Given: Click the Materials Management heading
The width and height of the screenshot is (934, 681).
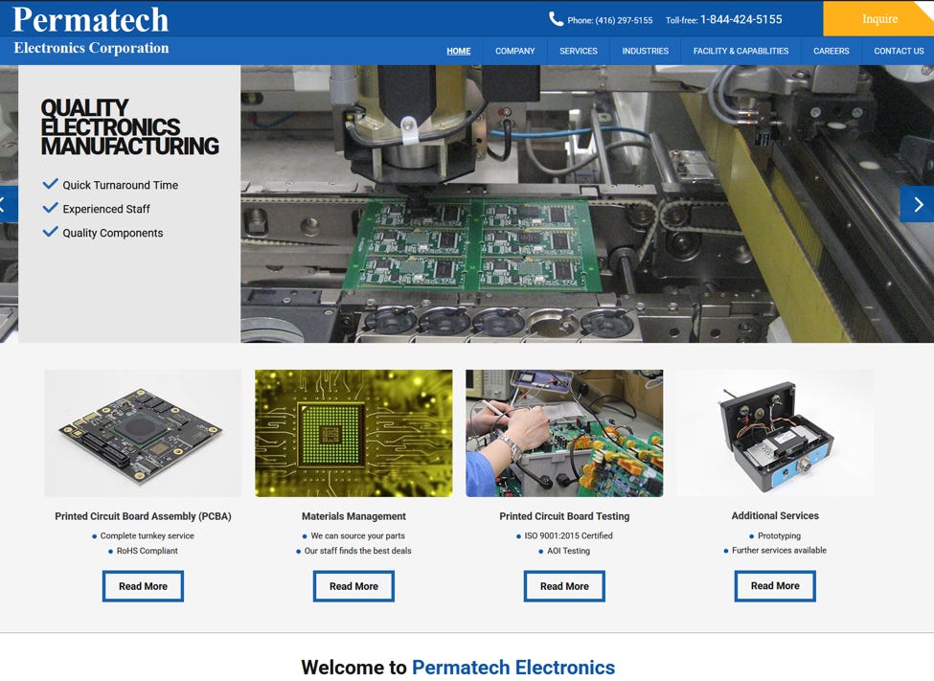Looking at the screenshot, I should point(353,516).
